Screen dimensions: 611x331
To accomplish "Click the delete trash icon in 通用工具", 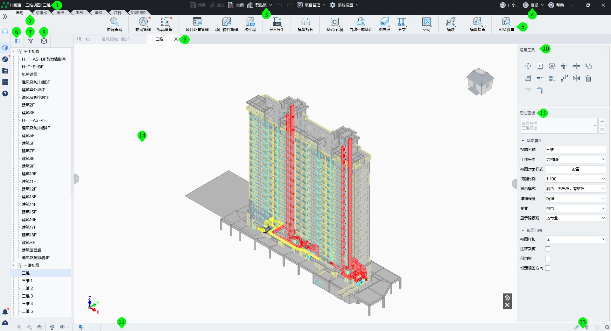I will click(588, 78).
